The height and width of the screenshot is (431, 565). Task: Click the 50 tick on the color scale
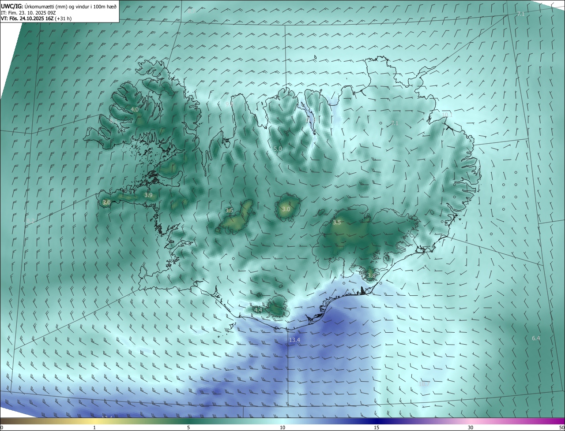[x=561, y=427]
